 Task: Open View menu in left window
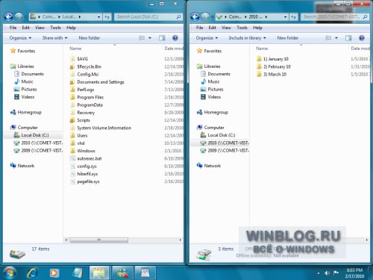tap(40, 28)
